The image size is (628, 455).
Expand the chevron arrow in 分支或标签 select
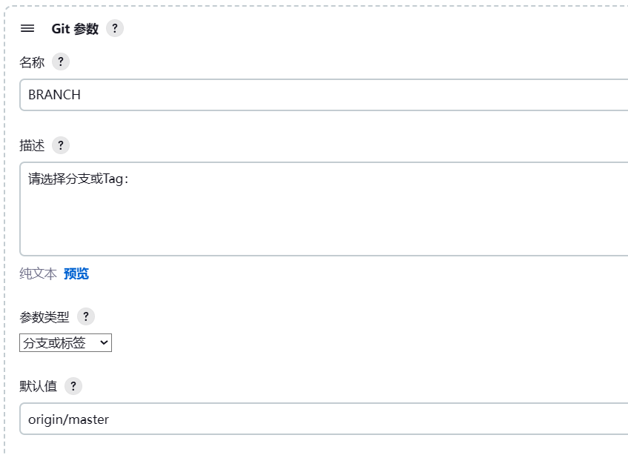pos(104,342)
